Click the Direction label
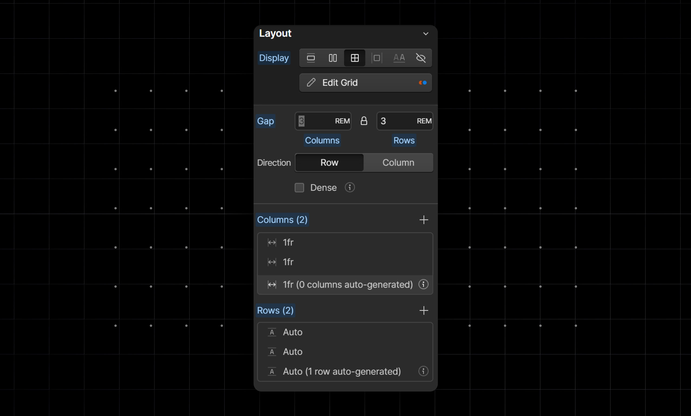Screen dimensions: 691x416 pos(274,162)
